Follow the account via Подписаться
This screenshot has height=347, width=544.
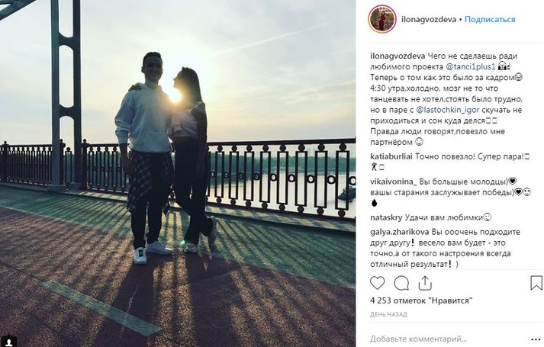[490, 19]
